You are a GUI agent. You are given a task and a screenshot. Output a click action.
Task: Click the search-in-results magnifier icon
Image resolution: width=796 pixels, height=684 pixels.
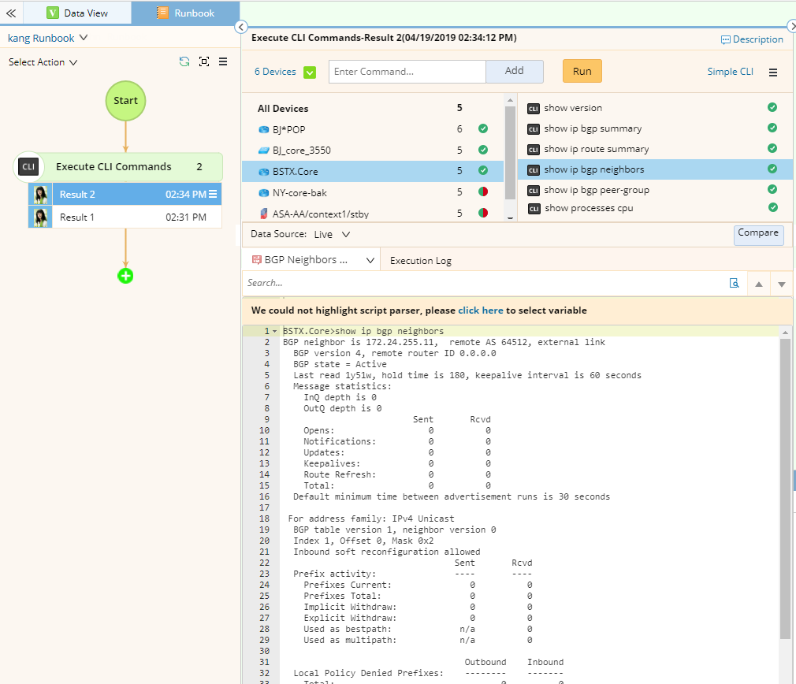click(734, 283)
